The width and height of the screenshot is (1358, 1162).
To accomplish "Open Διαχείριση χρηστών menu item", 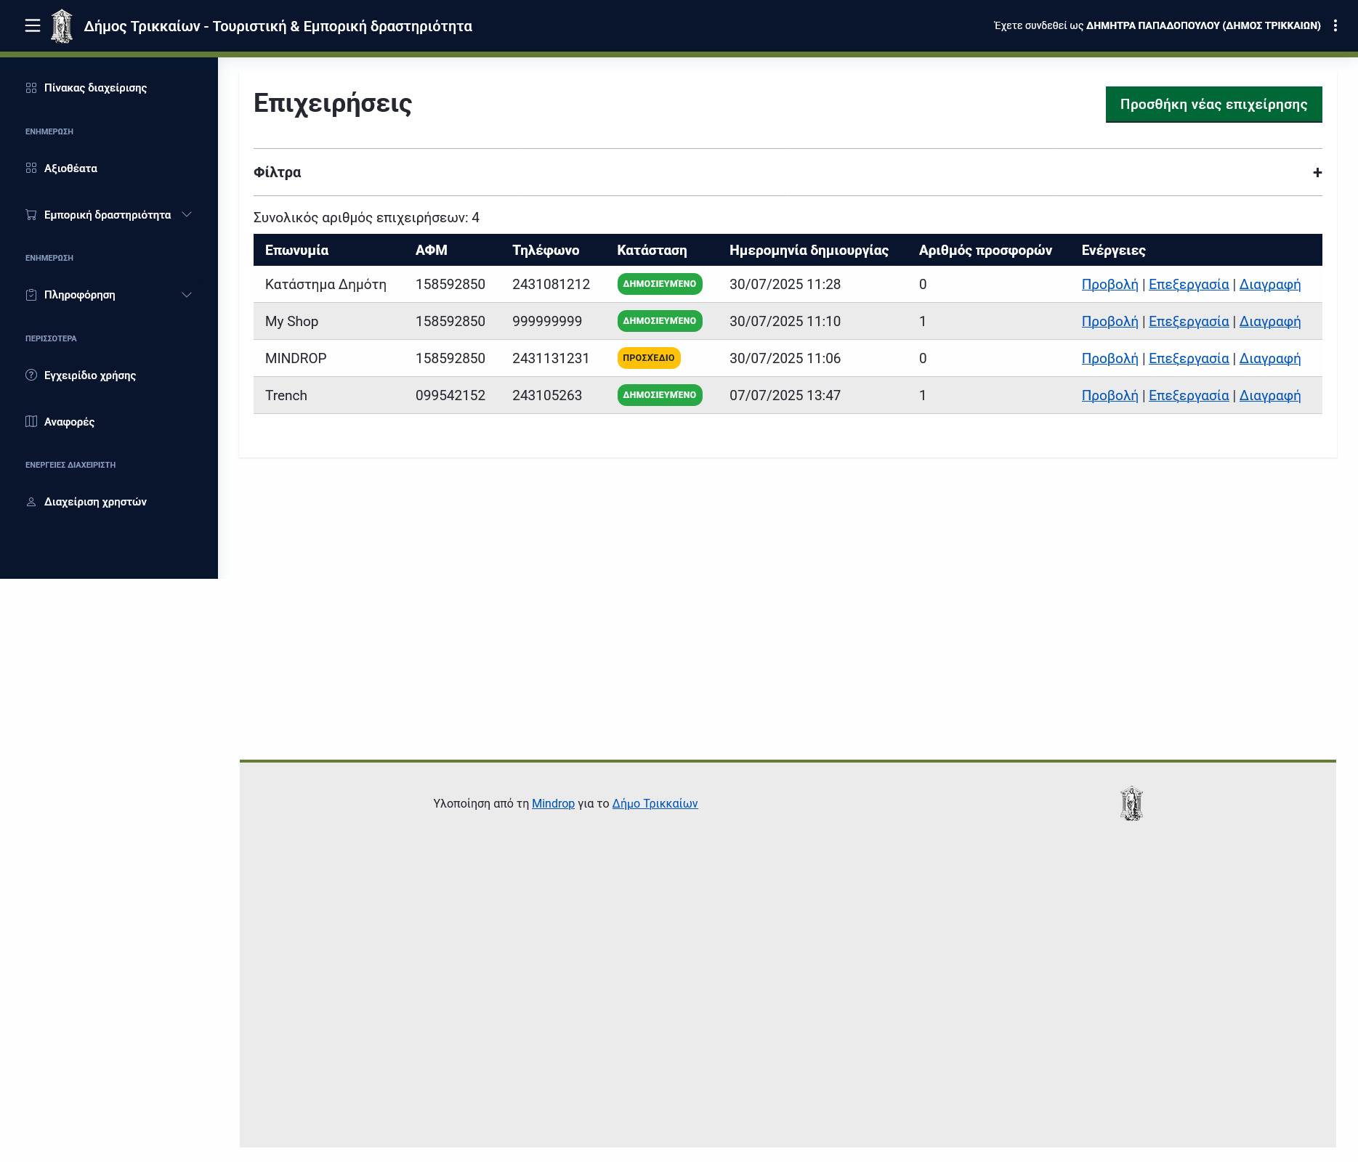I will 95,502.
